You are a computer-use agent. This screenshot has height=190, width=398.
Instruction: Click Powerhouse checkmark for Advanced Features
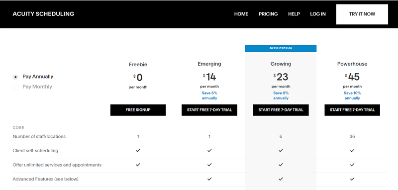pyautogui.click(x=352, y=179)
